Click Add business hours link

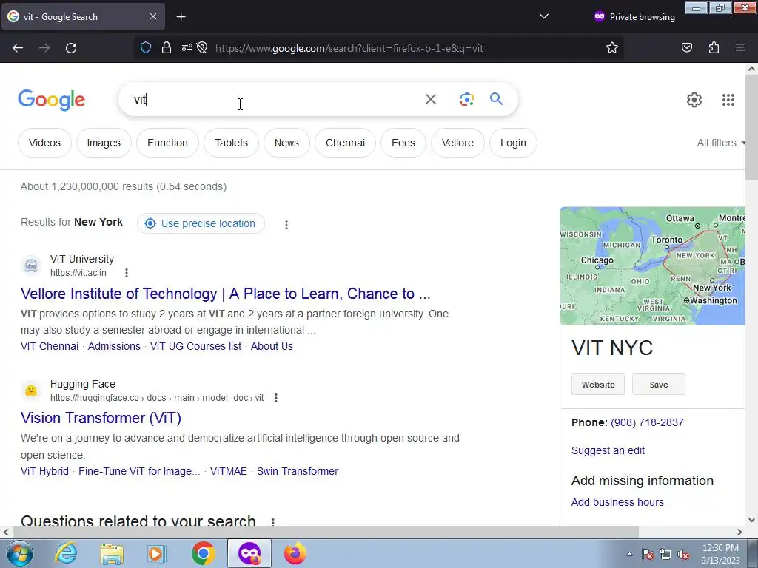tap(617, 502)
